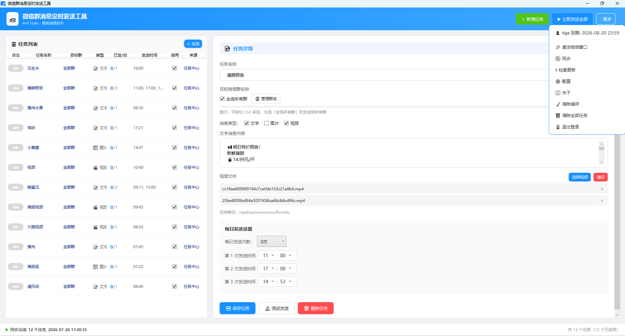Viewport: 625px width, 336px height.
Task: Click the 配置 settings icon in menu
Action: coord(558,81)
